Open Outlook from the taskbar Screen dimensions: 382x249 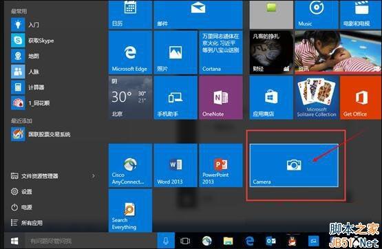coord(271,241)
